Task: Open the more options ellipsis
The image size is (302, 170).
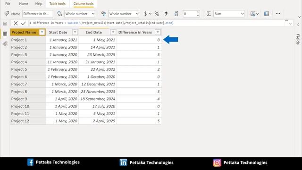Action: 278,14
